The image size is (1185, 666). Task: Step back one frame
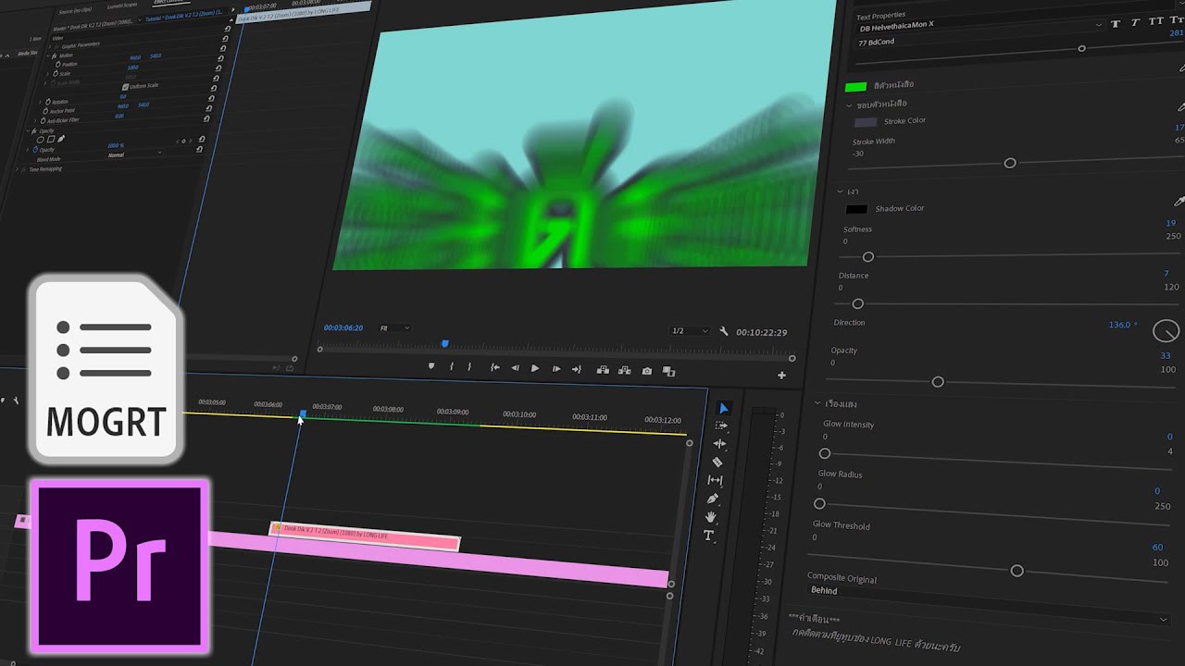(x=515, y=368)
